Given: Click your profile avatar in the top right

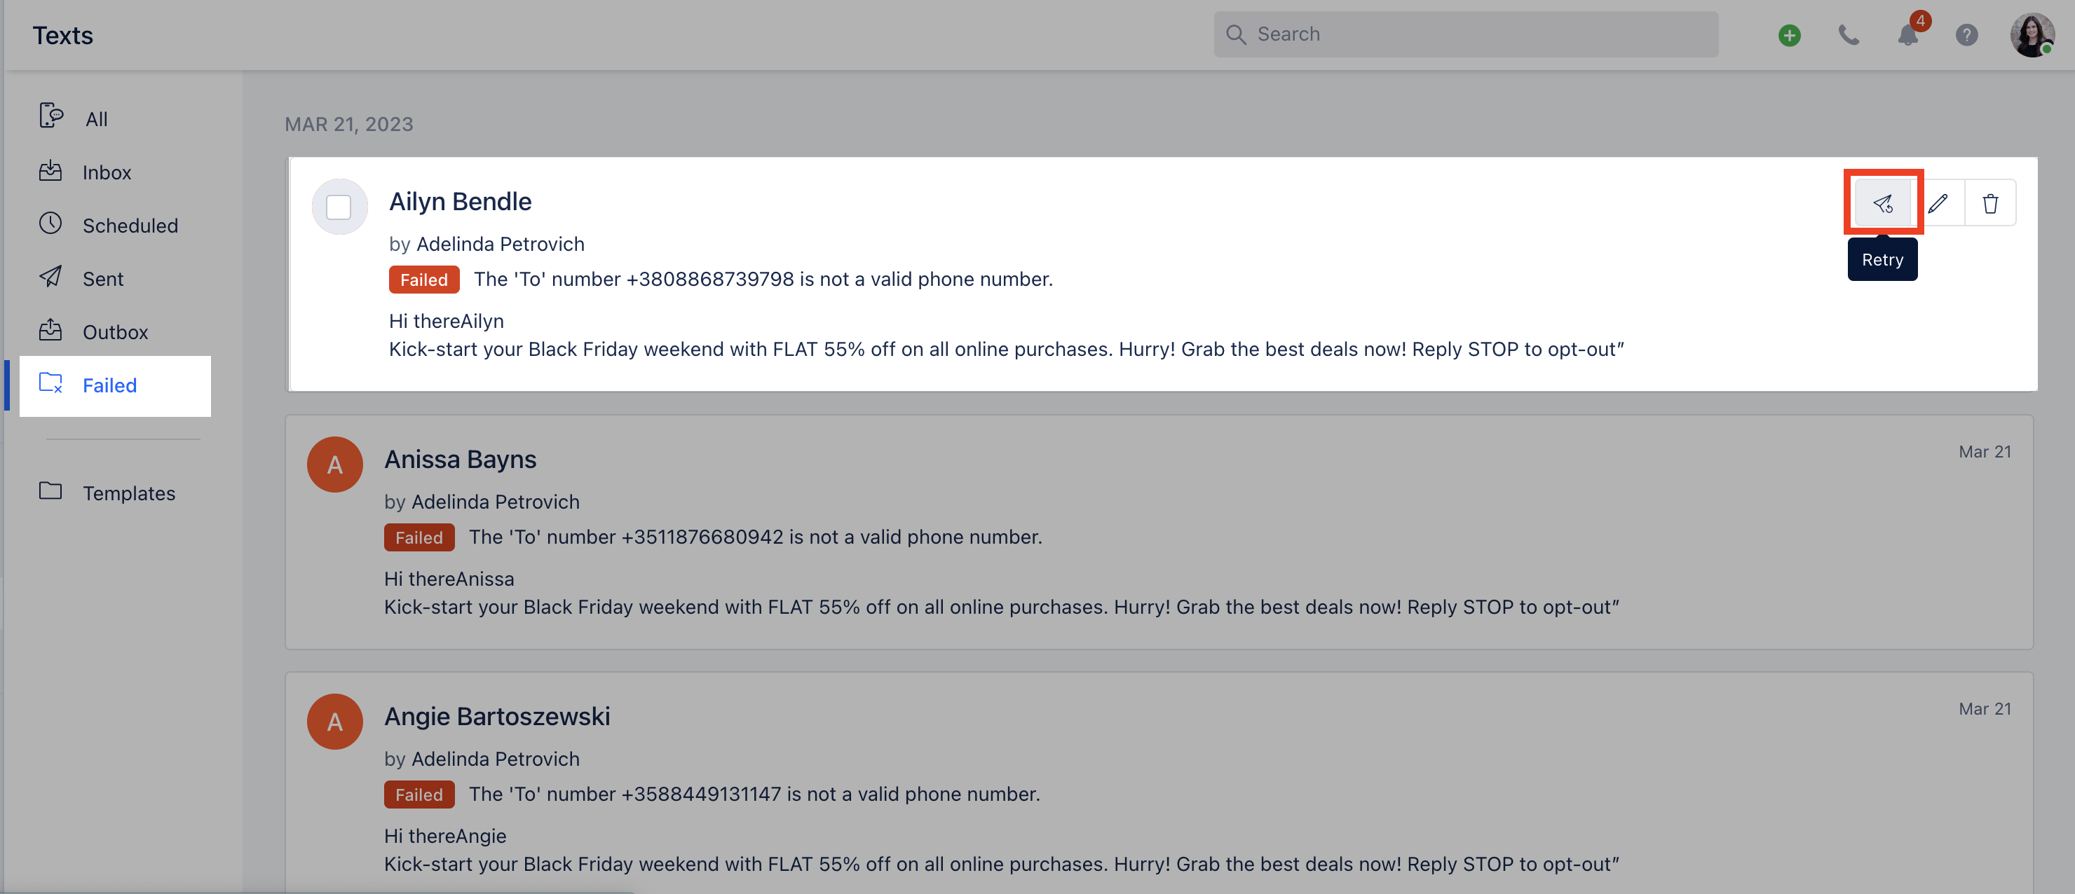Looking at the screenshot, I should [x=2032, y=34].
